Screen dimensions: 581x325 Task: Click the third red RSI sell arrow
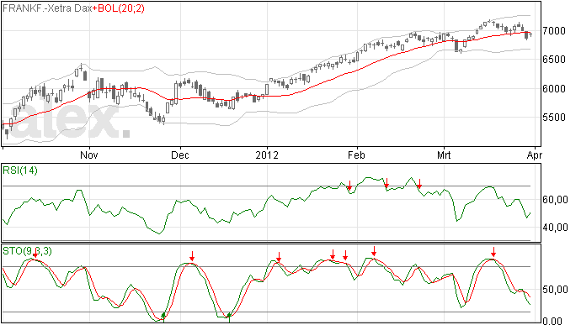point(419,183)
